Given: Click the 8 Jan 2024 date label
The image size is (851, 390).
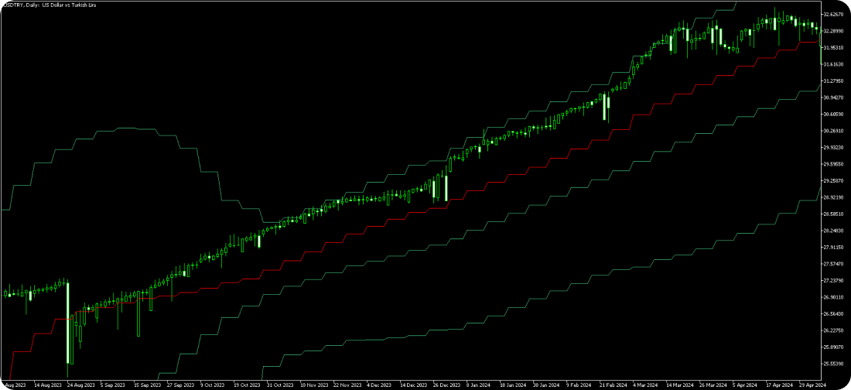Looking at the screenshot, I should 479,384.
